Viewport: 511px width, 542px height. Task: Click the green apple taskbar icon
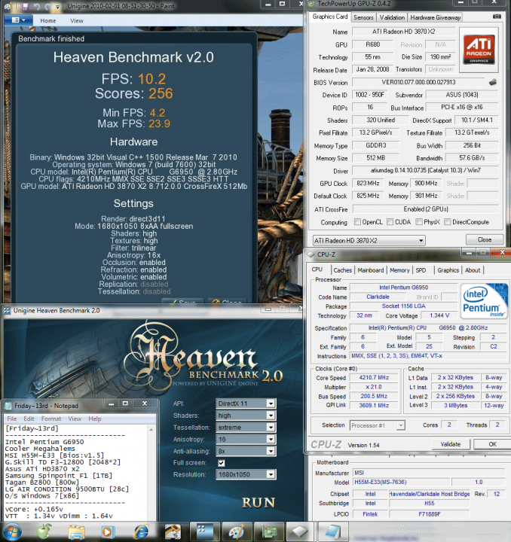(x=44, y=531)
